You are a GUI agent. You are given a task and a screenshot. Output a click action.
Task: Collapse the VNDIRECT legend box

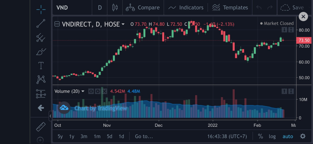coord(57,24)
